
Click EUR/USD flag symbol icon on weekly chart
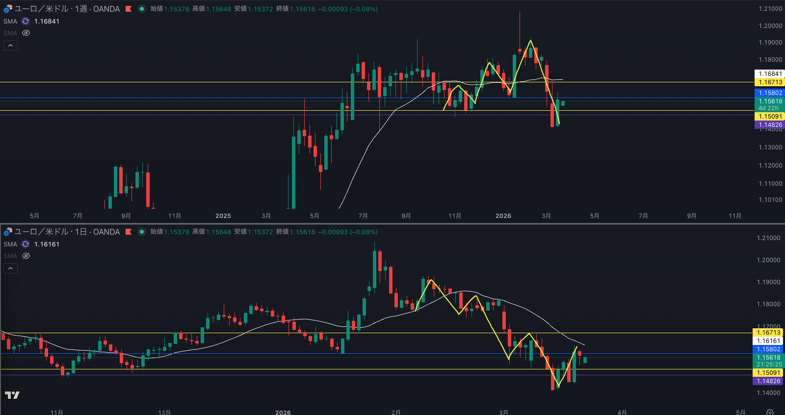(x=8, y=9)
